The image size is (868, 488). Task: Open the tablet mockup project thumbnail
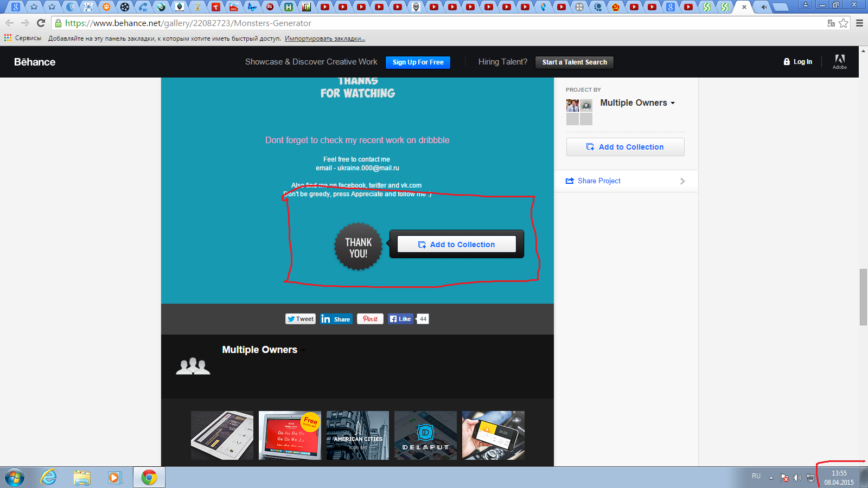coord(222,435)
